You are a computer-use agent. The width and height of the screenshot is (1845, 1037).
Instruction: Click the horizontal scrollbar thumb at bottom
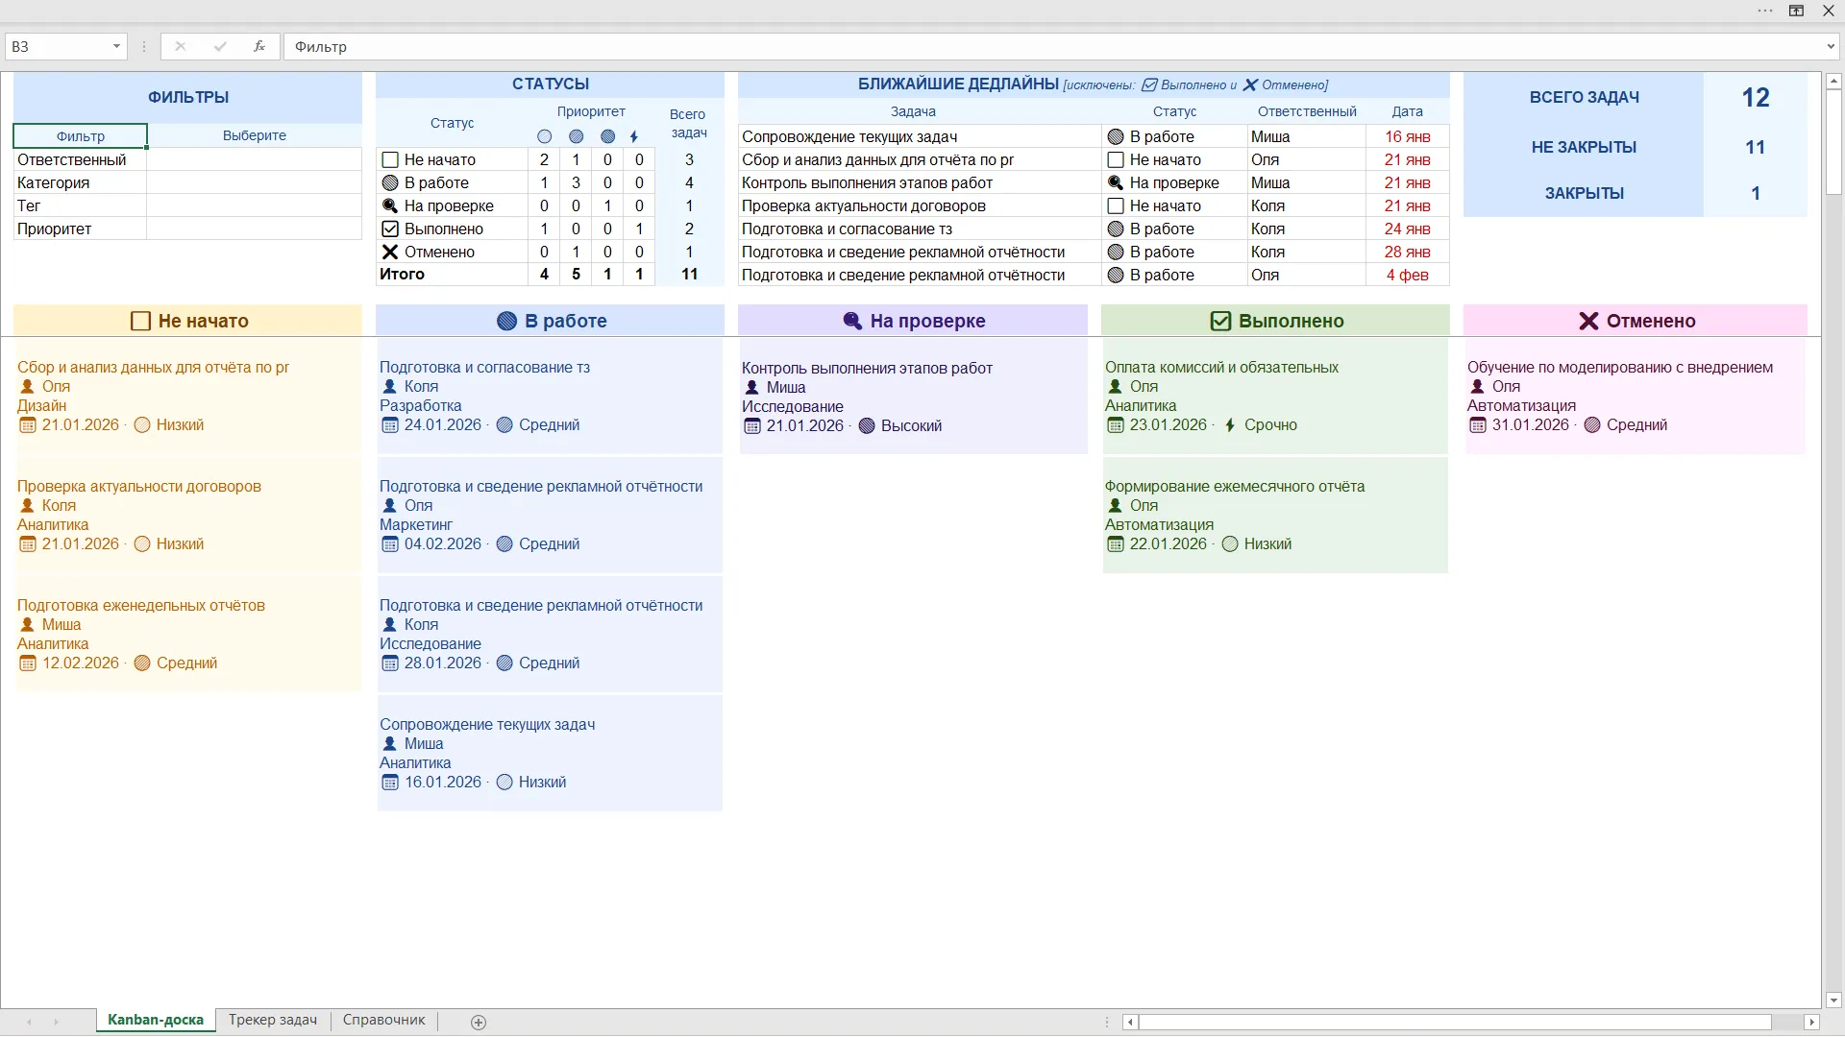pyautogui.click(x=1455, y=1023)
